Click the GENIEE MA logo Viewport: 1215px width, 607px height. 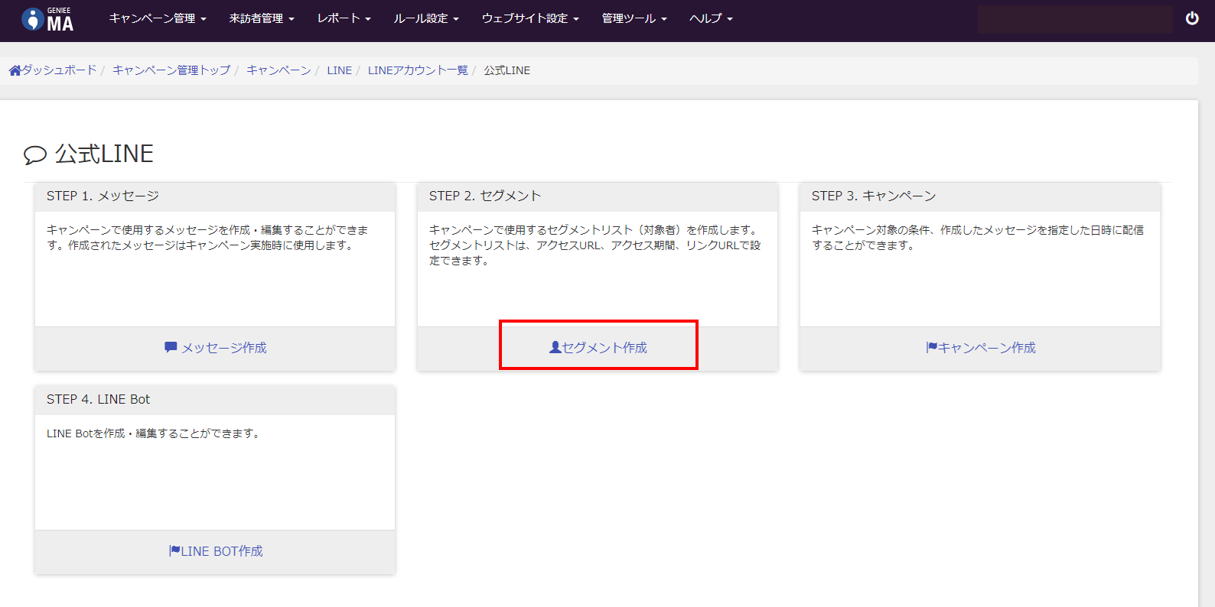click(47, 19)
